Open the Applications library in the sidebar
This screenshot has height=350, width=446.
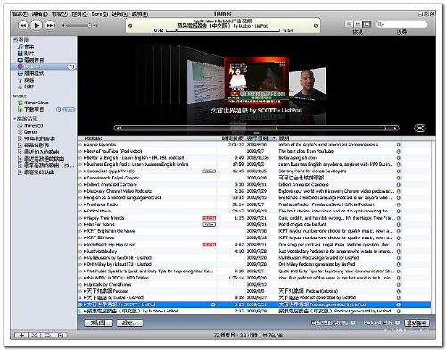pyautogui.click(x=30, y=73)
